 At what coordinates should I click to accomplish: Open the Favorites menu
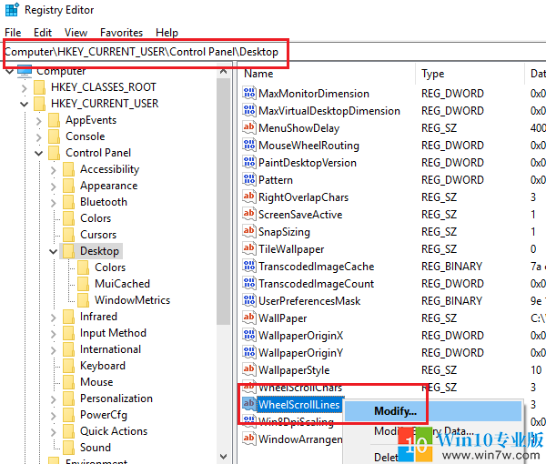[x=122, y=33]
